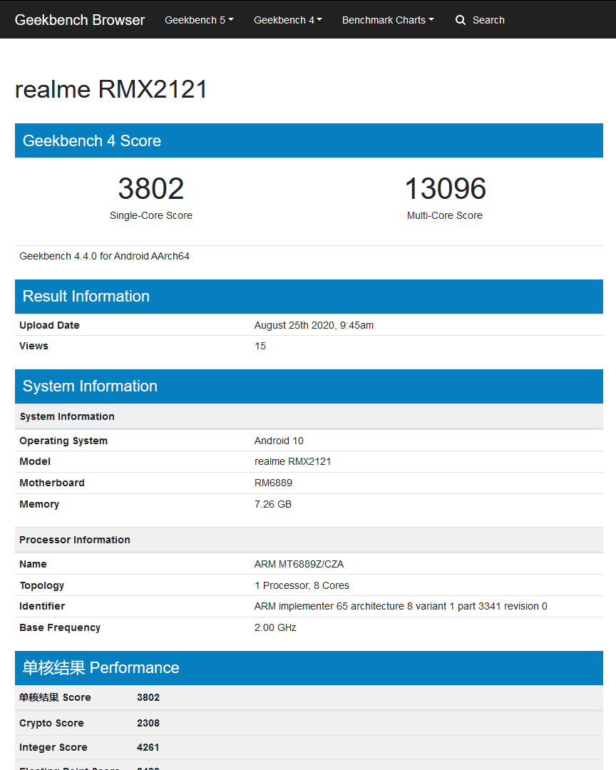Click the Multi-Core Score label
The image size is (616, 770).
click(x=445, y=215)
